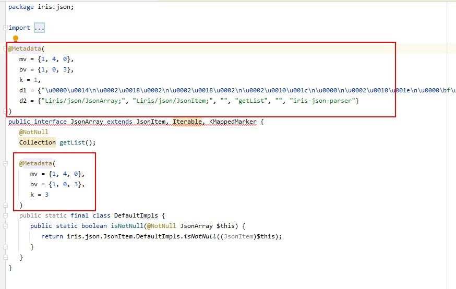Fold the DefaultImpls class body
This screenshot has height=289, width=456.
click(x=5, y=216)
